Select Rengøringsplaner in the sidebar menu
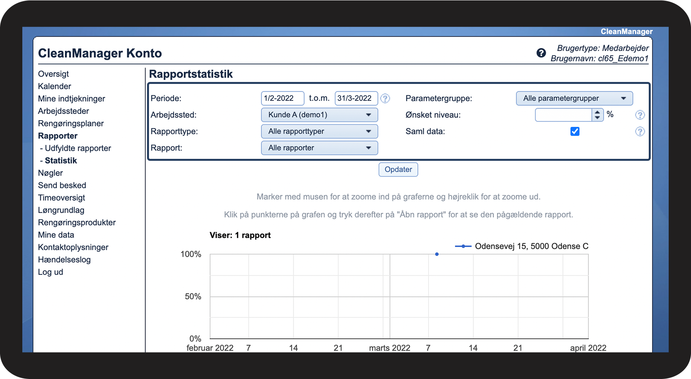Viewport: 691px width, 379px height. [x=71, y=123]
